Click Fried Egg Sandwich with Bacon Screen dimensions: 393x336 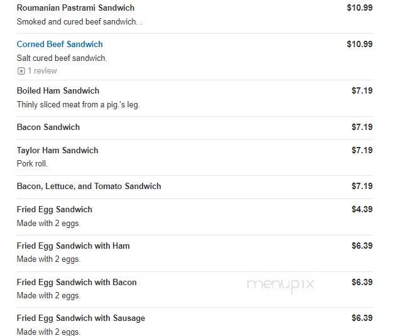77,283
